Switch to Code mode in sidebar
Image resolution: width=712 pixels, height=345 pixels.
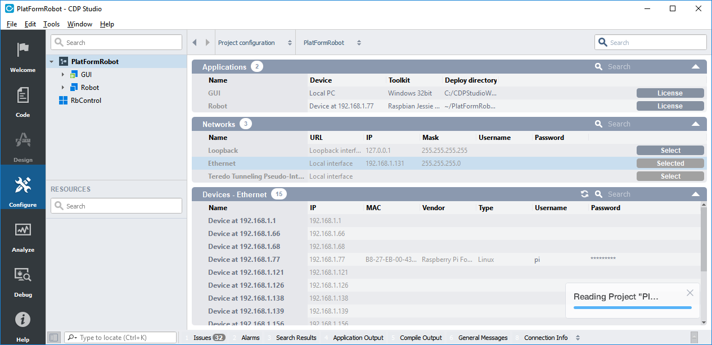tap(22, 95)
